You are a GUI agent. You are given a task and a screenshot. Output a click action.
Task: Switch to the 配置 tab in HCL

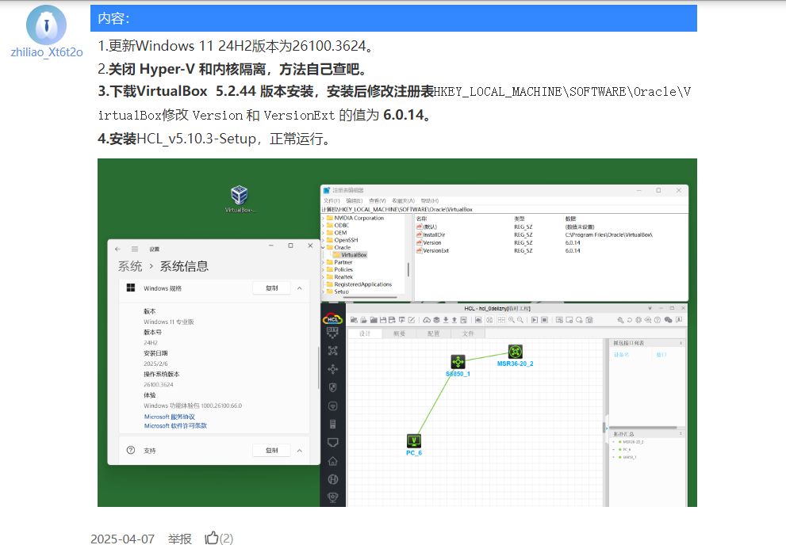point(434,333)
